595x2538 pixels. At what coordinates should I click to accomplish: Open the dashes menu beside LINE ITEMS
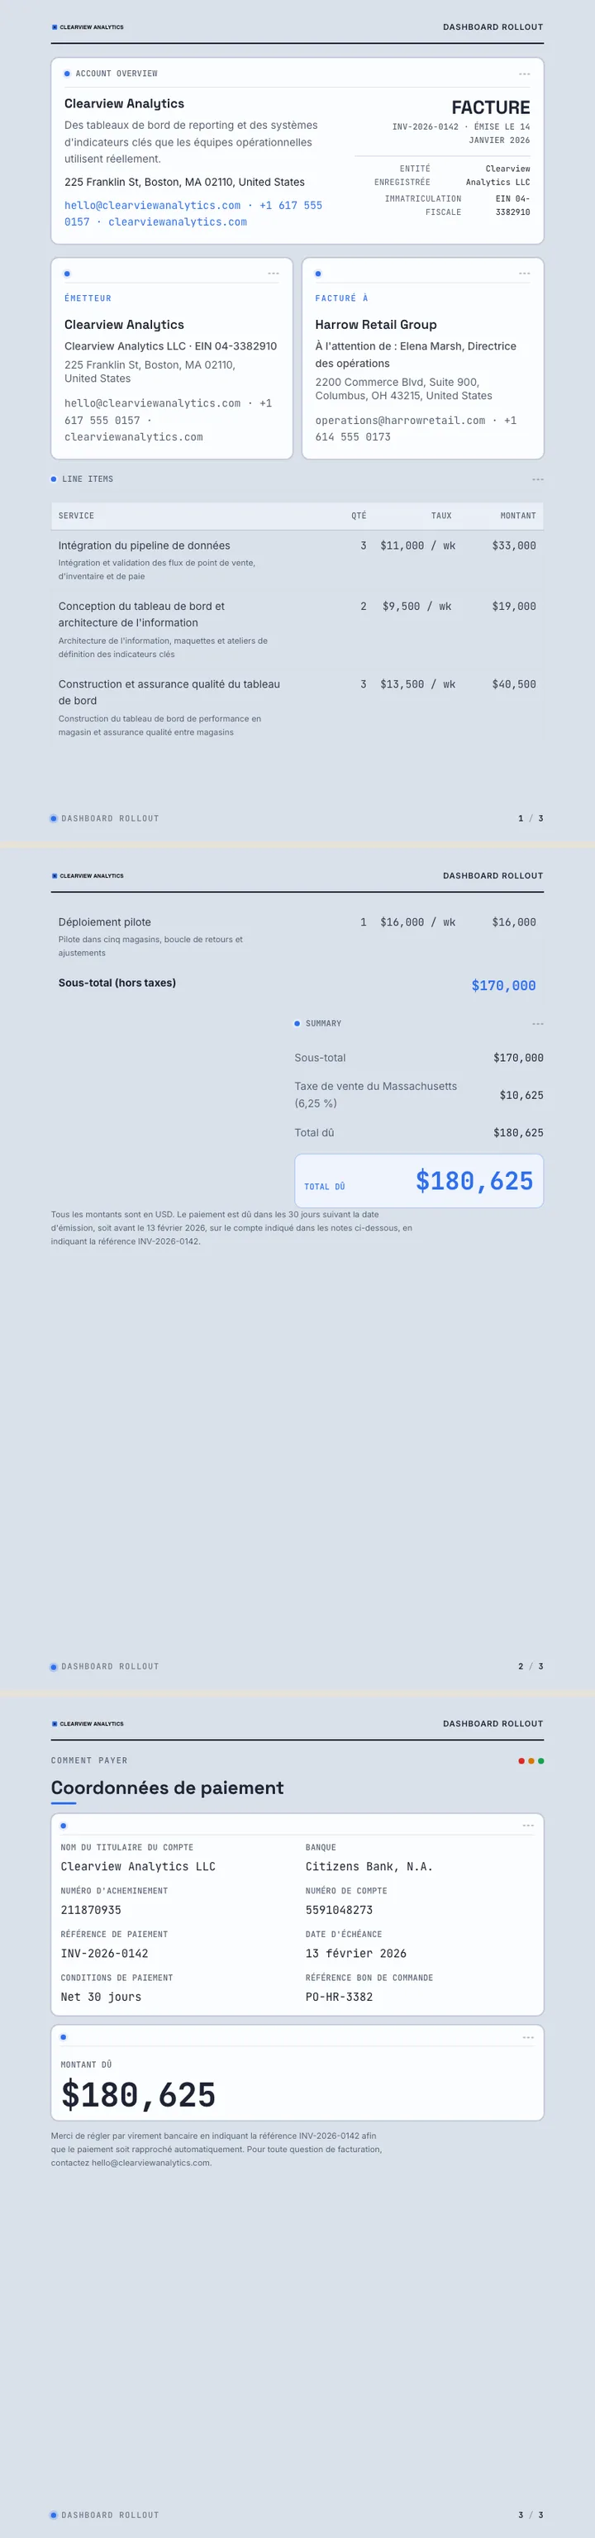[538, 479]
